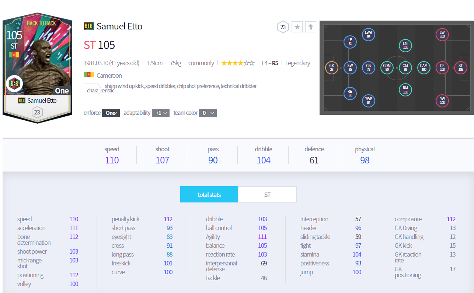The width and height of the screenshot is (474, 293).
Task: Select the ST position circle on pitch
Action: [460, 67]
